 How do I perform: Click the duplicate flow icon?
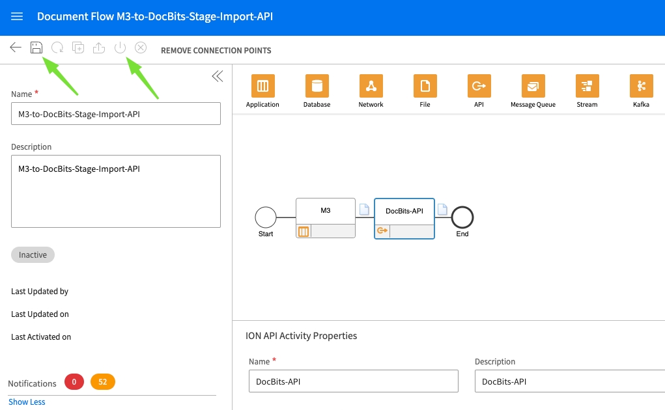[78, 48]
